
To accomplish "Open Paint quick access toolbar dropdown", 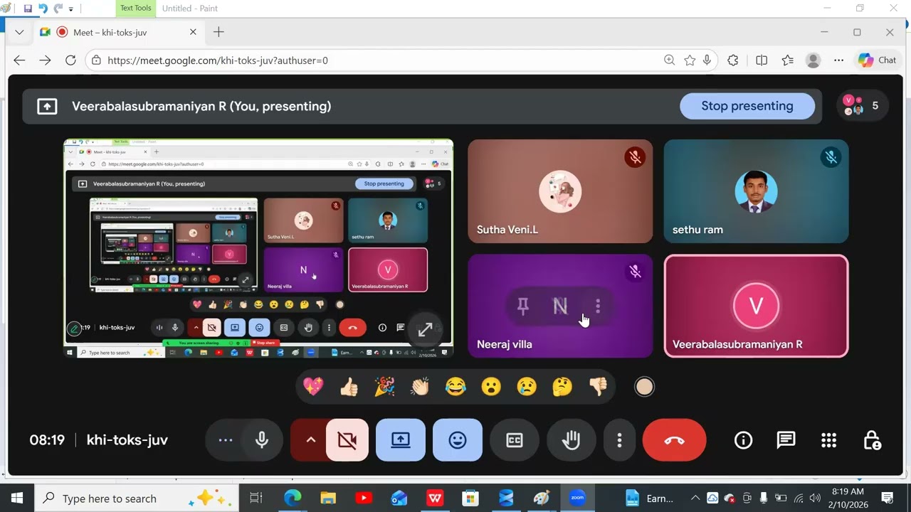I will [x=70, y=9].
